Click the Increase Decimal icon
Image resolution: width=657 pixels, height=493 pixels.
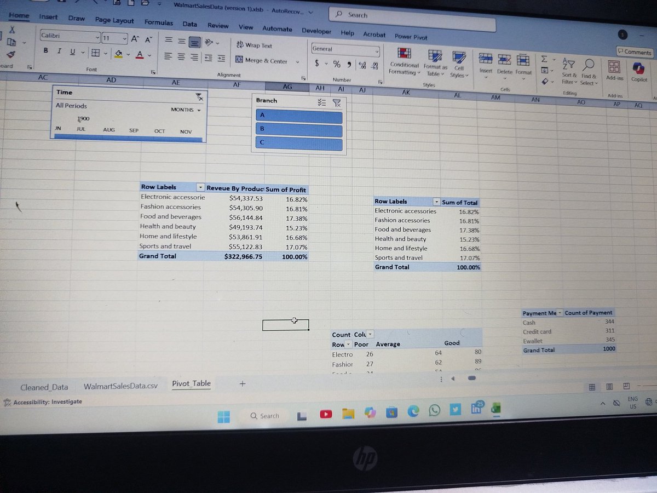(x=362, y=66)
